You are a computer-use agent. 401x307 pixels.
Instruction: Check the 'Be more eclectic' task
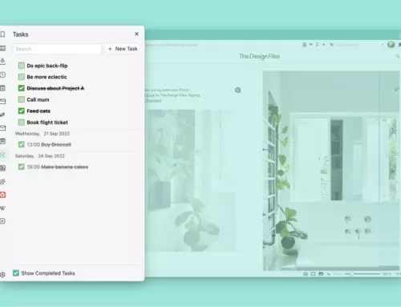click(x=22, y=77)
